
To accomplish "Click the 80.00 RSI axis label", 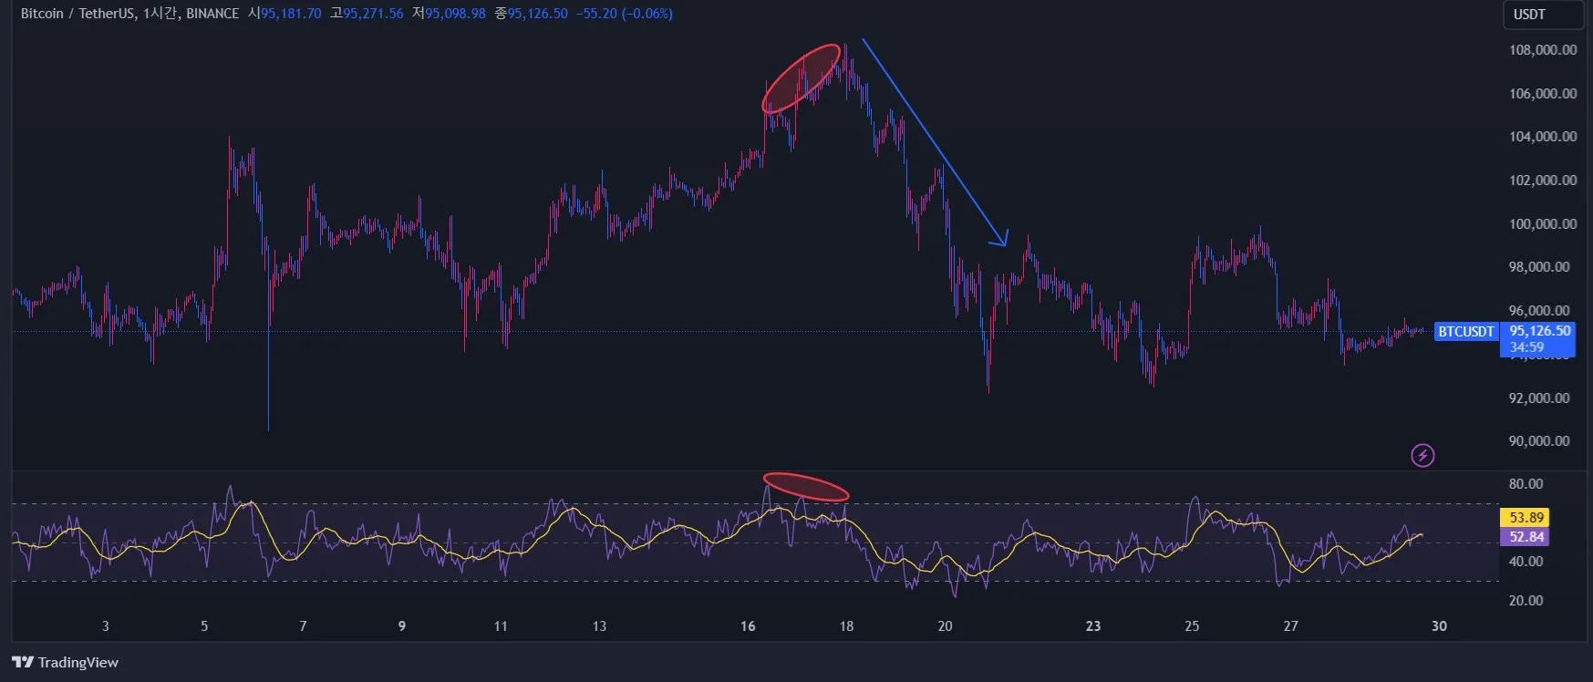I will point(1526,484).
